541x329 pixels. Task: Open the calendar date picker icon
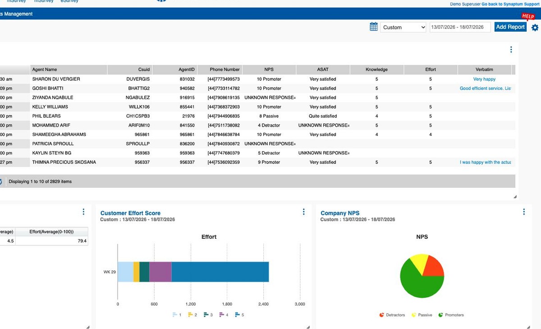(374, 27)
